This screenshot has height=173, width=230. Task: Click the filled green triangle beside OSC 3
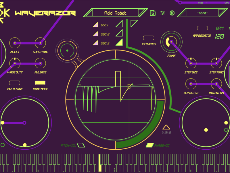pyautogui.click(x=119, y=43)
